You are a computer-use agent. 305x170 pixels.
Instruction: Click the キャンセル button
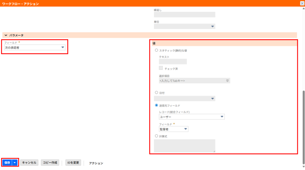point(29,163)
